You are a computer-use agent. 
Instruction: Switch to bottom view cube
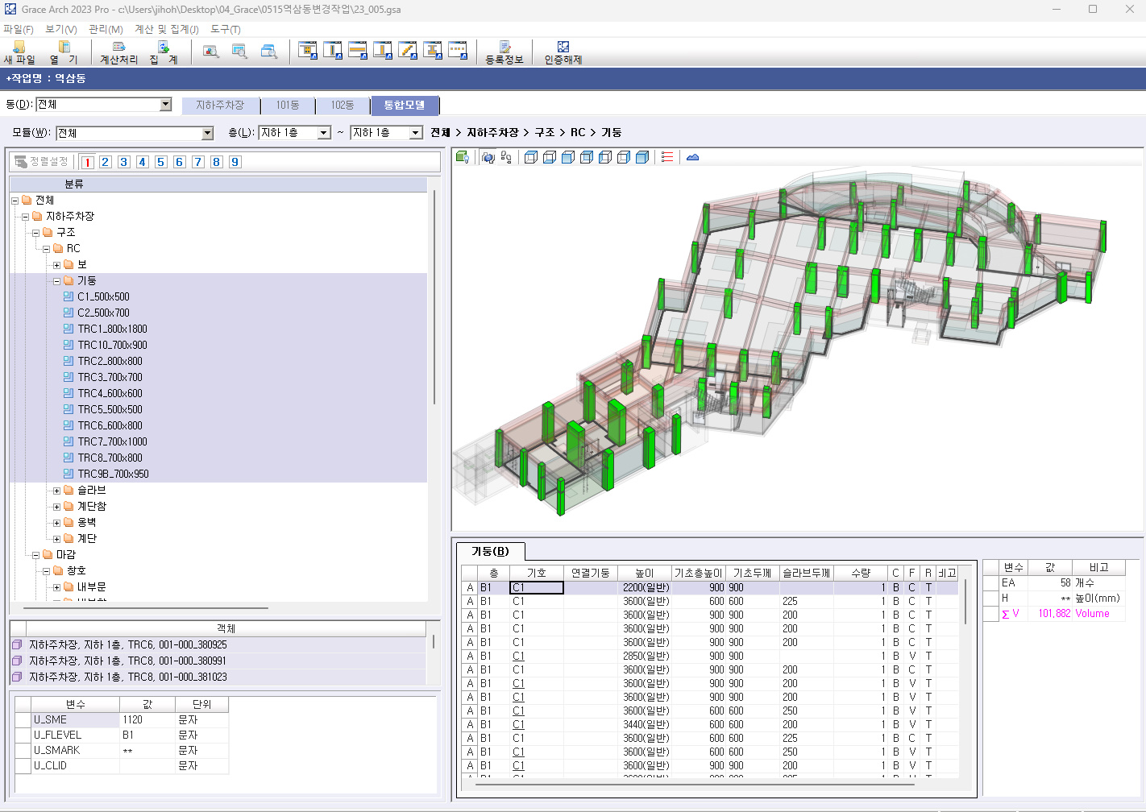tap(550, 157)
